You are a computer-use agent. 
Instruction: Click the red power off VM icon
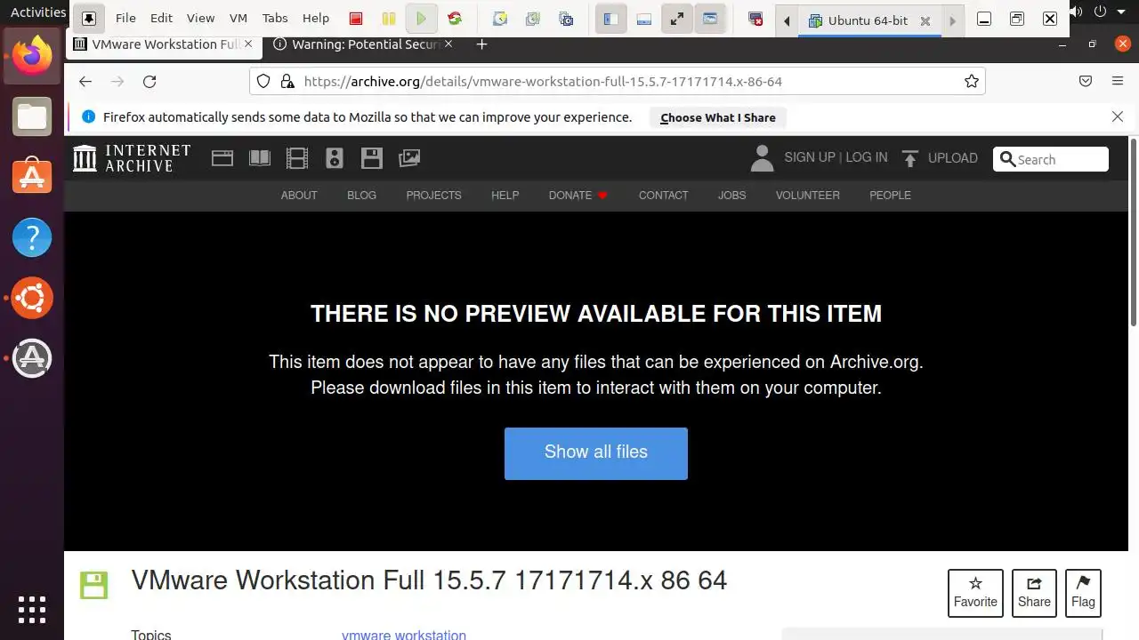(x=356, y=19)
